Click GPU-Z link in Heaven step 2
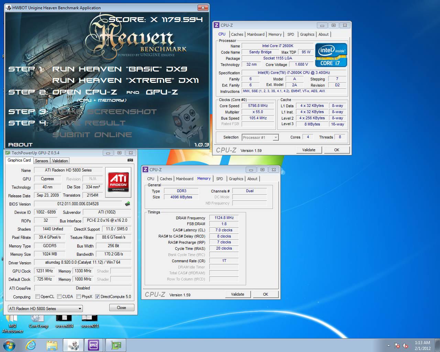This screenshot has height=352, width=440. click(x=162, y=92)
